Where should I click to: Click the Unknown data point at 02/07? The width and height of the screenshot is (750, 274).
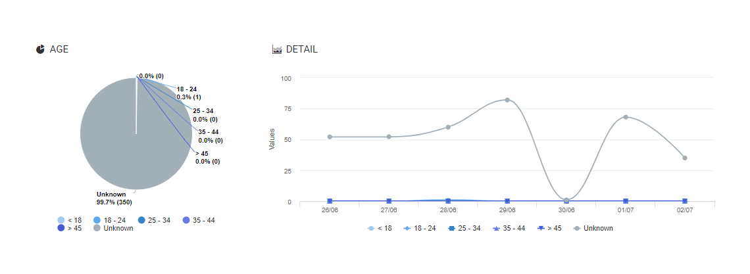pos(685,158)
